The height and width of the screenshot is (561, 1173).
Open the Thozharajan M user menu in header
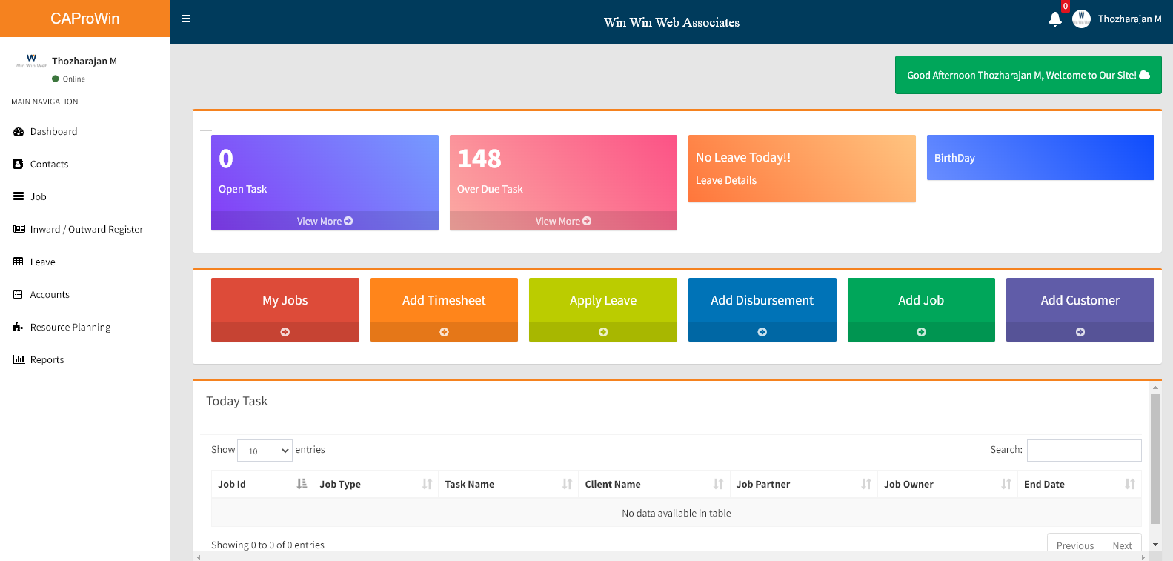[x=1117, y=19]
